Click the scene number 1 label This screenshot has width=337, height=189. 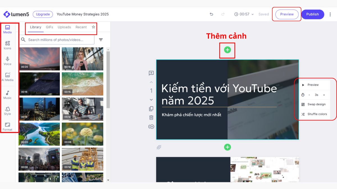coord(151,91)
